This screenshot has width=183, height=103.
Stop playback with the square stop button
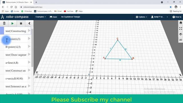coord(21,23)
